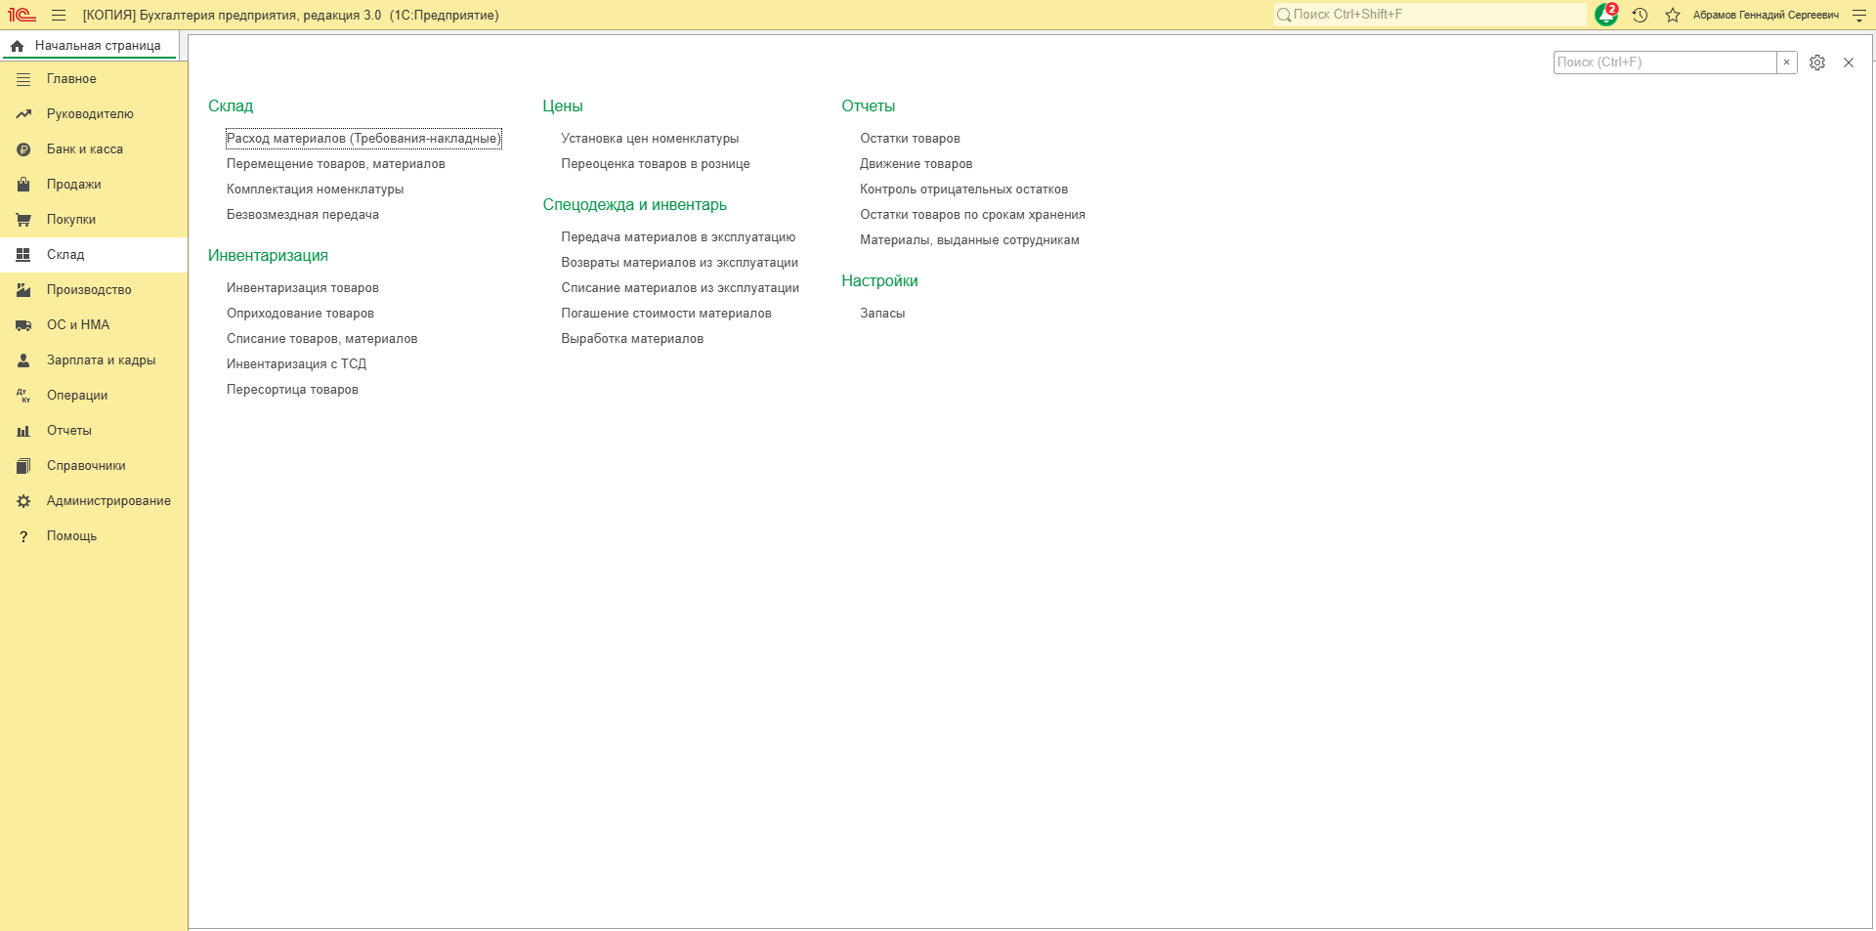Image resolution: width=1876 pixels, height=931 pixels.
Task: Expand service menu dropdown near username
Action: [1858, 15]
